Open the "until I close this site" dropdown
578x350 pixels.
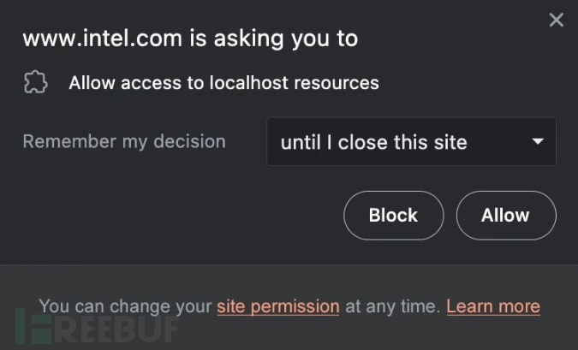point(411,142)
